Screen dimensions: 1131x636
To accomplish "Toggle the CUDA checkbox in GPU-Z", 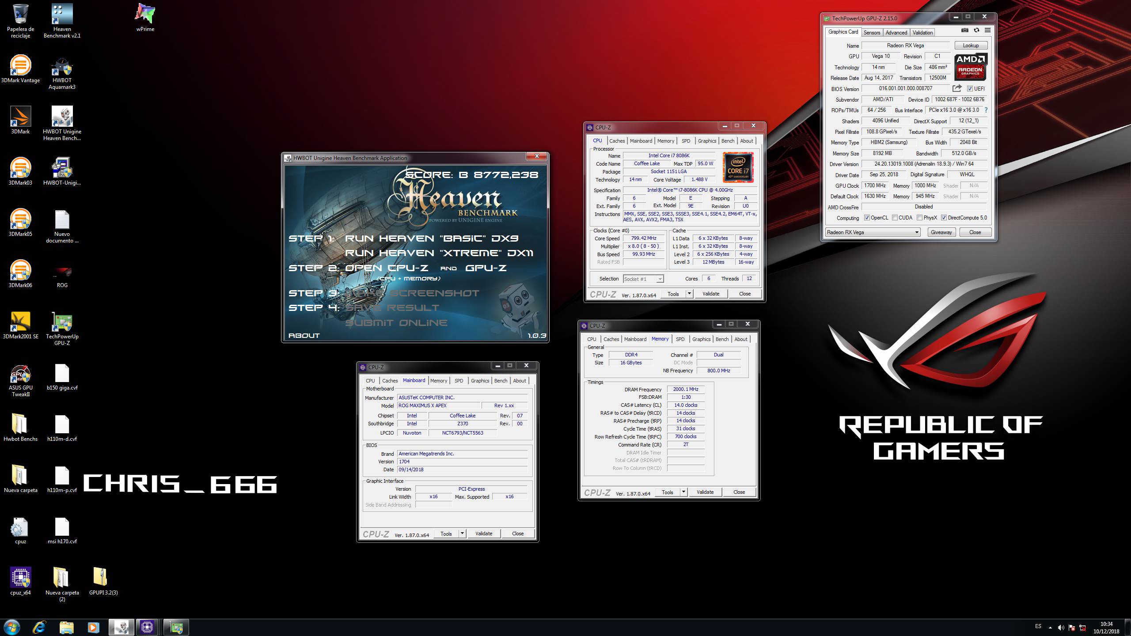I will point(895,218).
